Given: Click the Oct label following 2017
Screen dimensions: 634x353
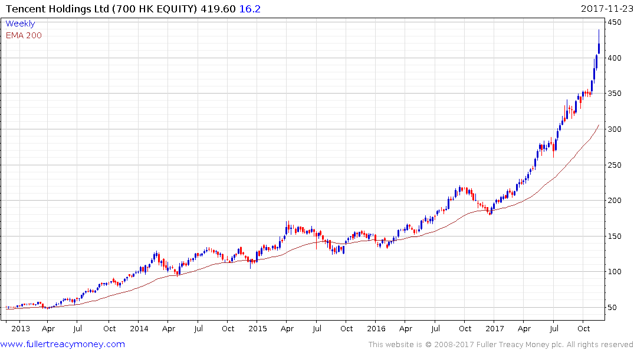Looking at the screenshot, I should [583, 329].
